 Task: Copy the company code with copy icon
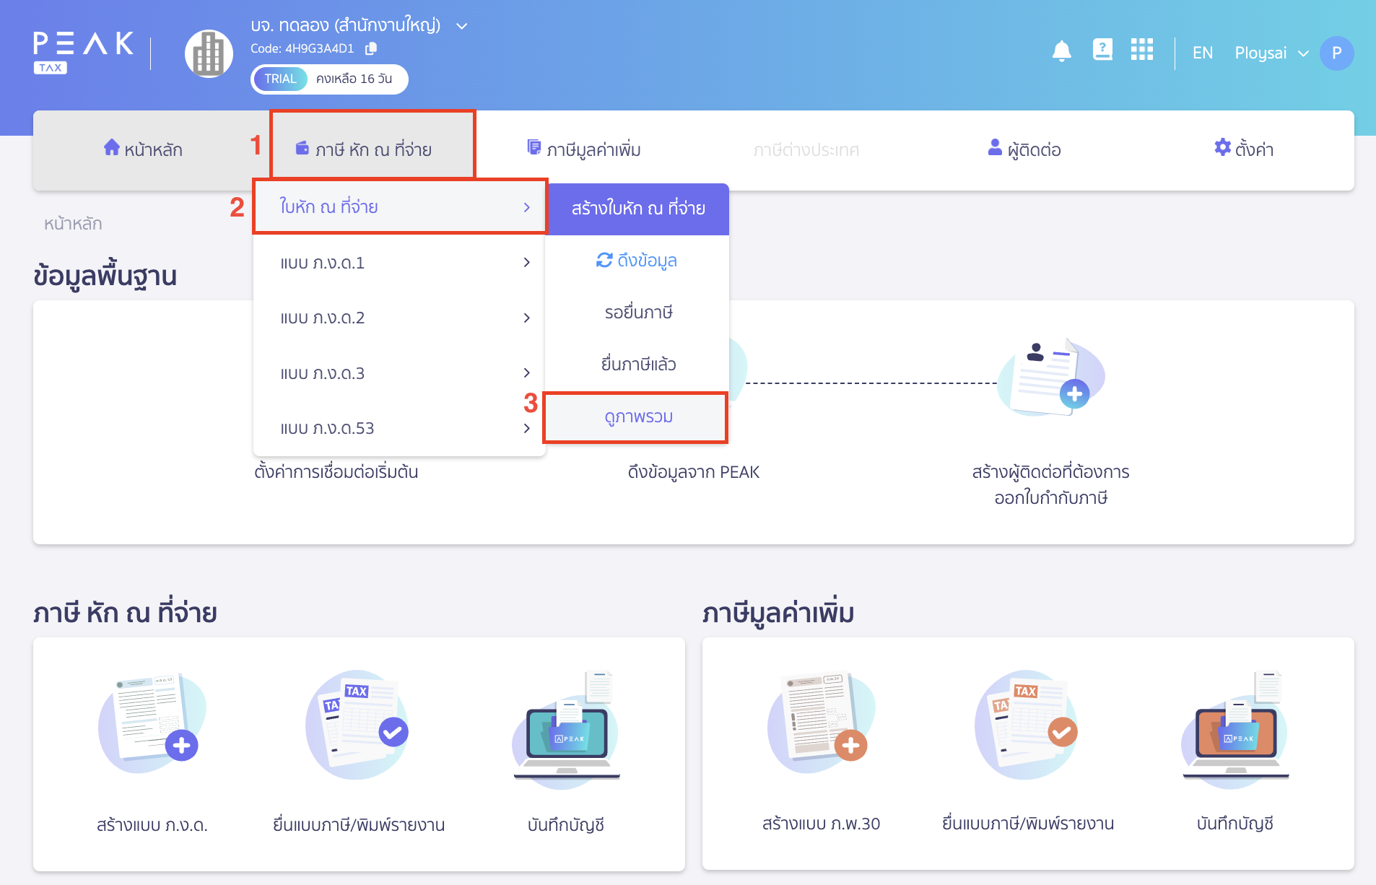tap(371, 48)
